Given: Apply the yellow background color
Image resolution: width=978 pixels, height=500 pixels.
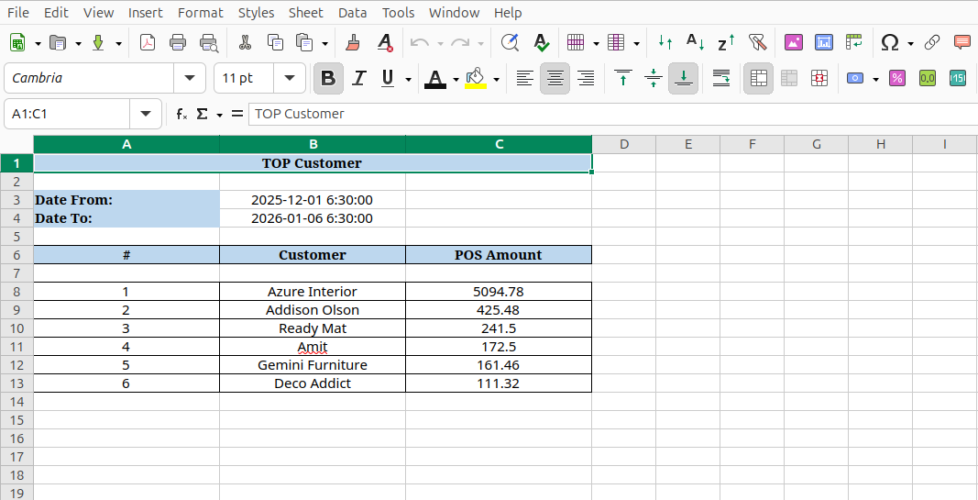Looking at the screenshot, I should (x=476, y=79).
